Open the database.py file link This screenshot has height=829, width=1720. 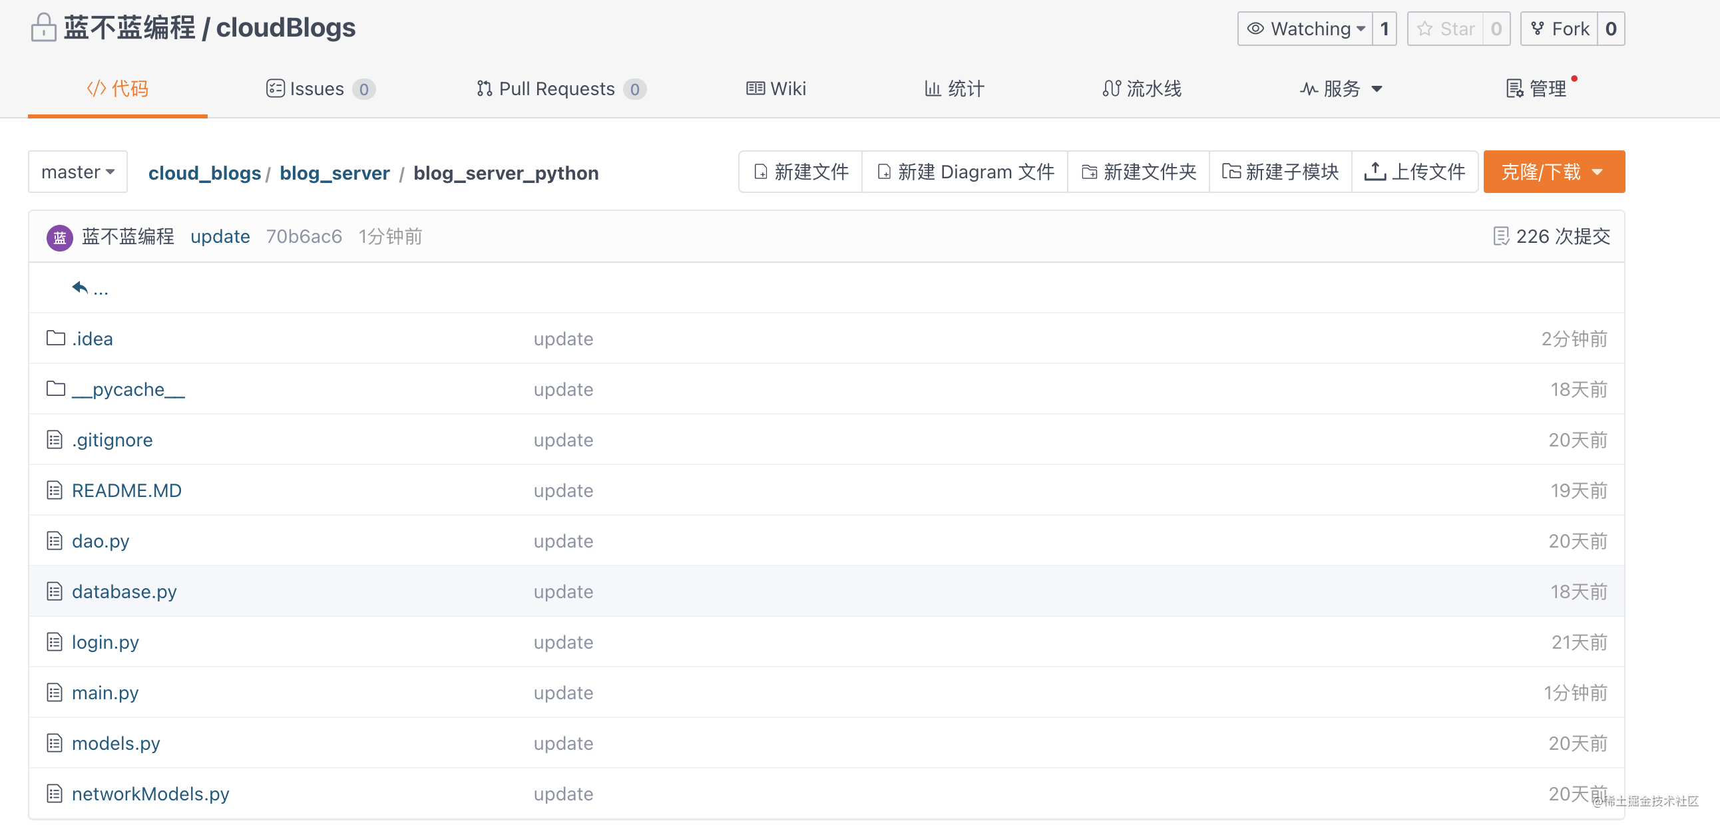124,592
